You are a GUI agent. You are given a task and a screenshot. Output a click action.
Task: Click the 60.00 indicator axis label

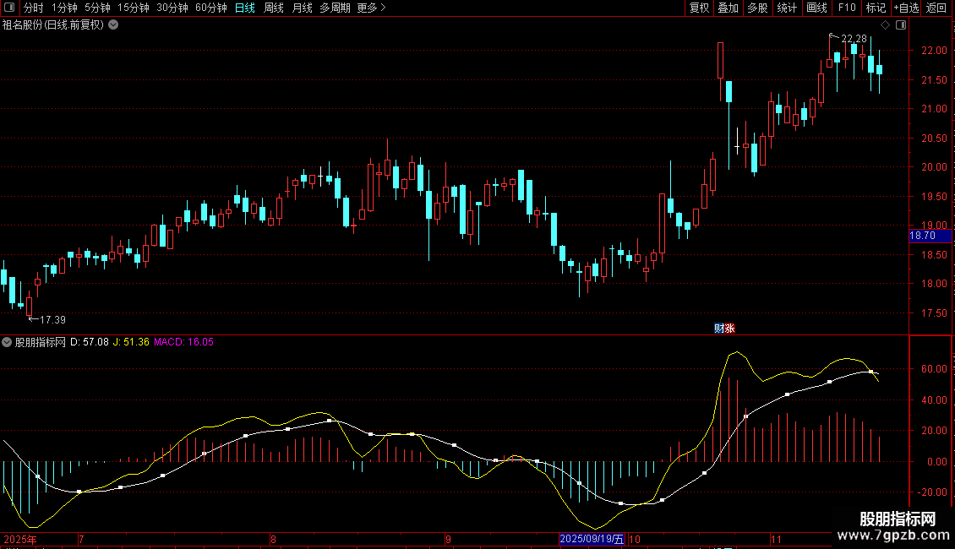[x=934, y=369]
